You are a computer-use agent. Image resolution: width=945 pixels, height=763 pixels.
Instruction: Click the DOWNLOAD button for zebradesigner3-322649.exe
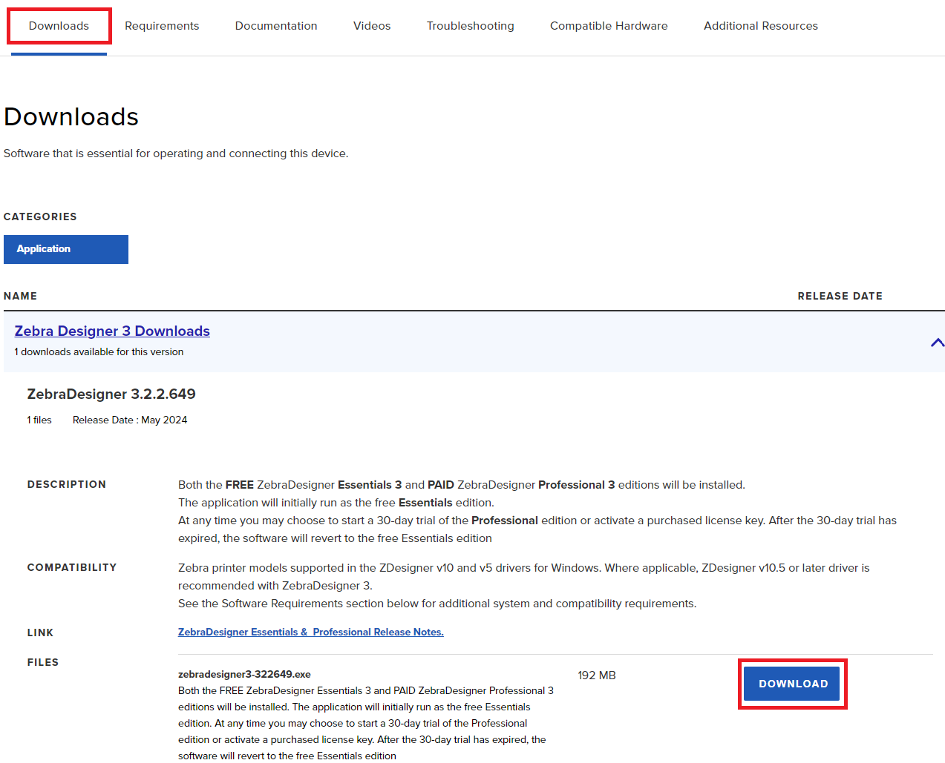tap(792, 683)
